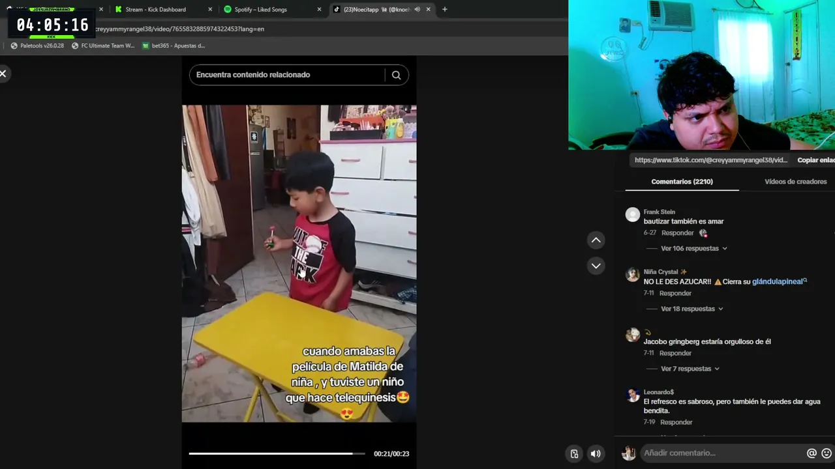Expand Ver 7 respuestas replies
Viewport: 835px width, 469px height.
(x=690, y=369)
